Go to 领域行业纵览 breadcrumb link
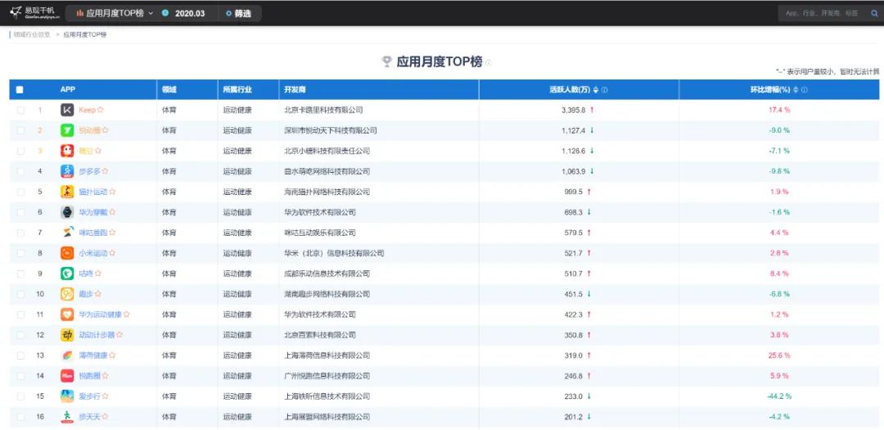Image resolution: width=884 pixels, height=430 pixels. pos(32,34)
